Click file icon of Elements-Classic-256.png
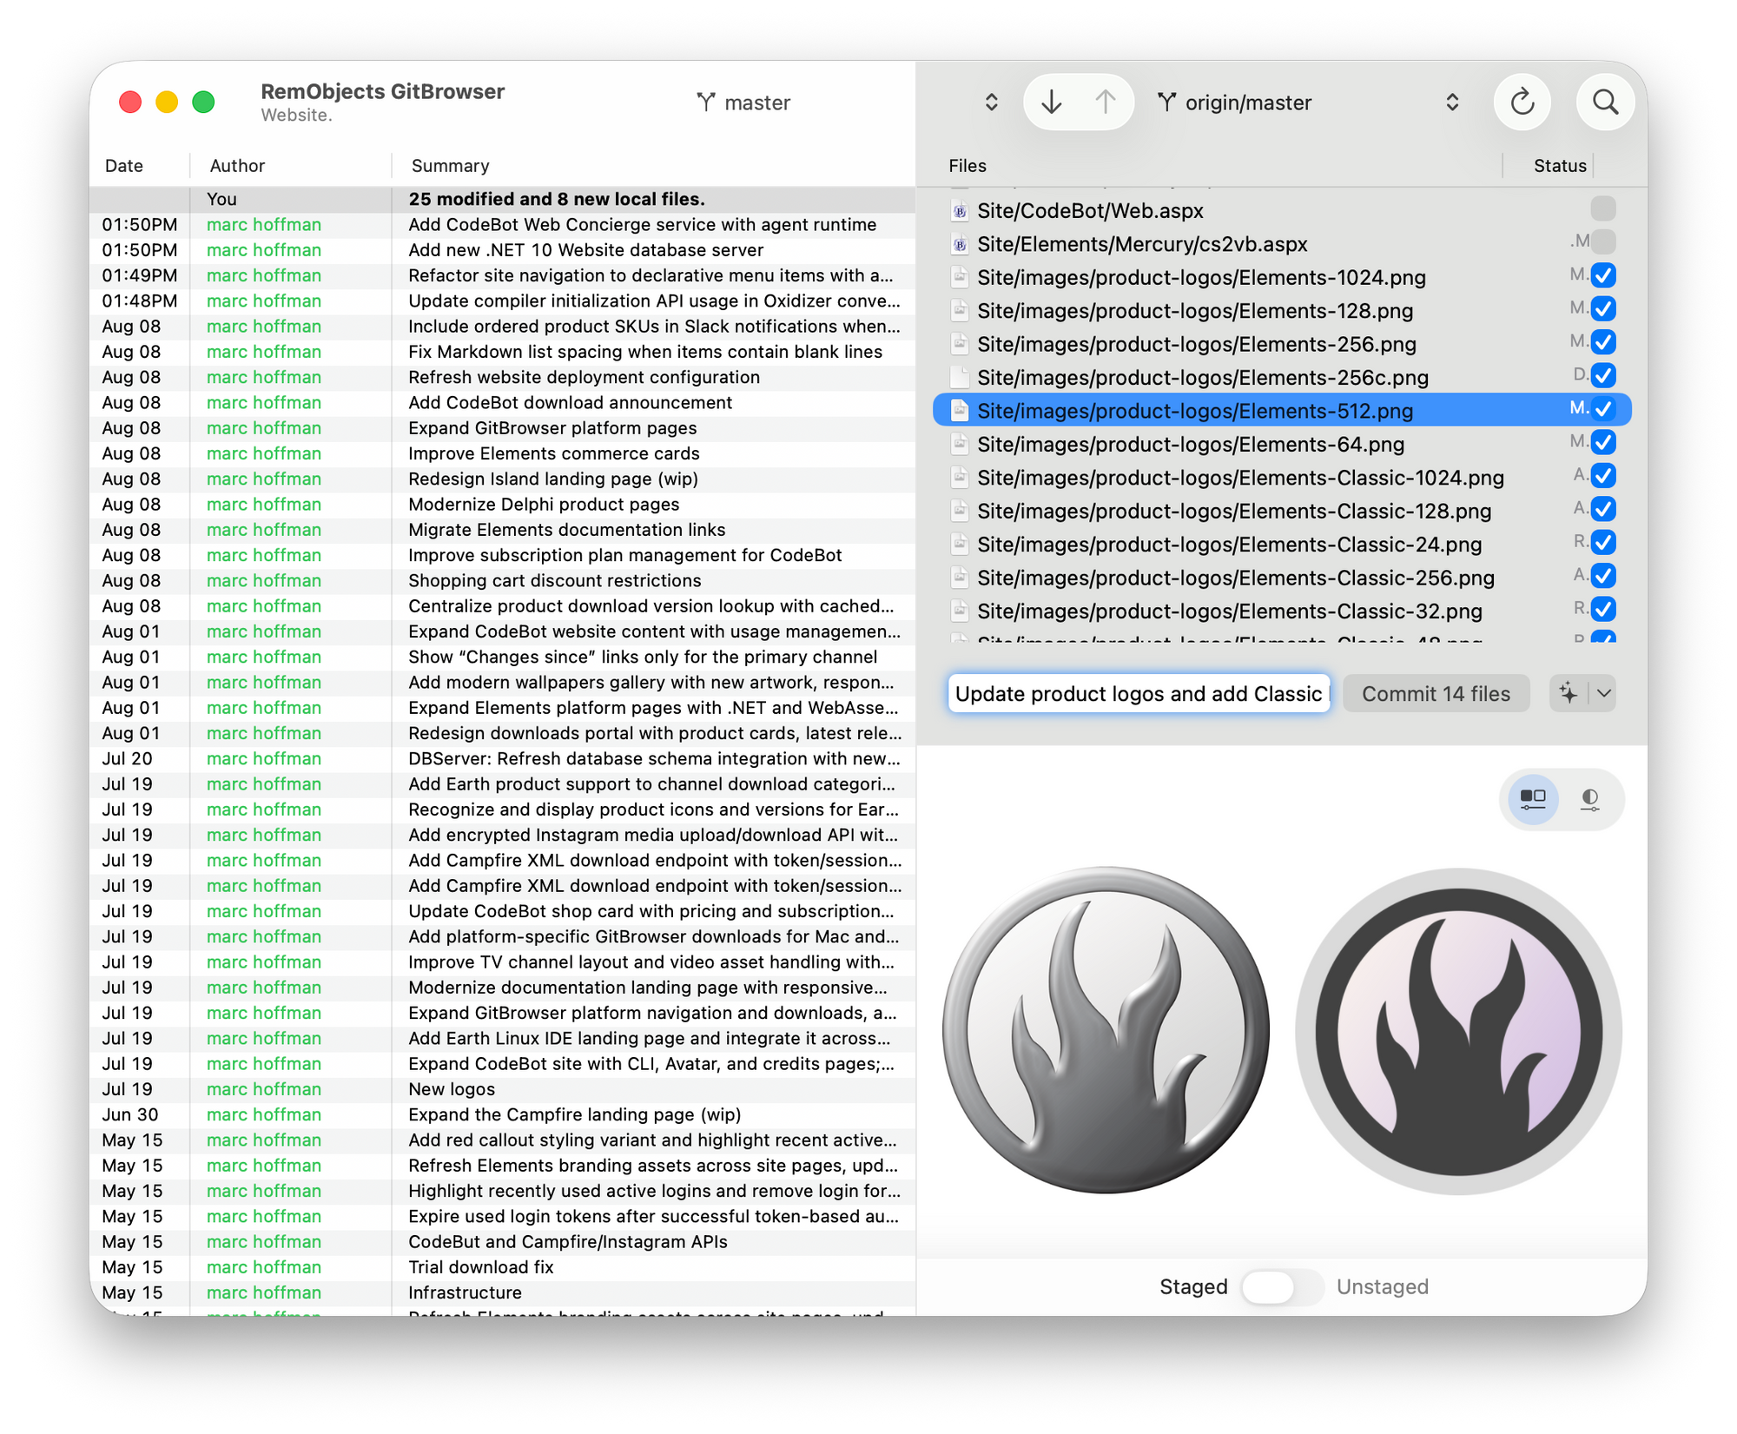The width and height of the screenshot is (1737, 1434). (x=960, y=578)
